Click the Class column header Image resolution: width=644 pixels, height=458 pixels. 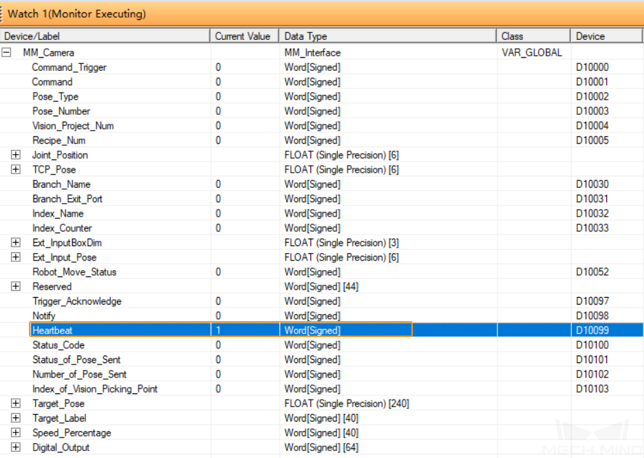pos(533,36)
